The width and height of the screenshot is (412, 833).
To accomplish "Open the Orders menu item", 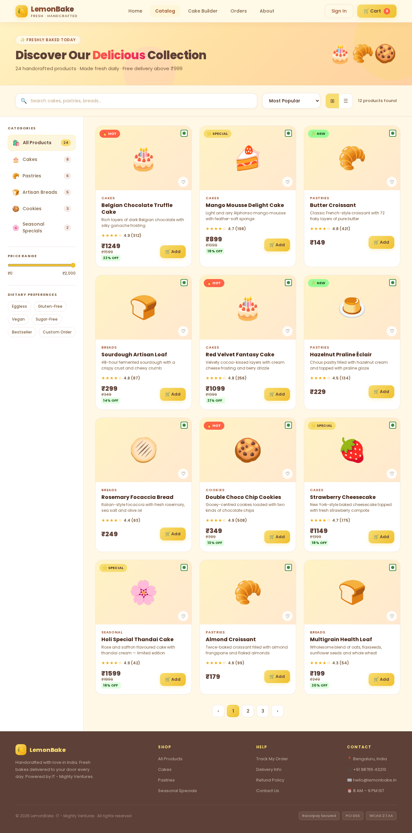I will [238, 11].
